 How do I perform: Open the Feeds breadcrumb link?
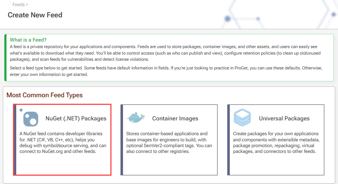[x=18, y=5]
